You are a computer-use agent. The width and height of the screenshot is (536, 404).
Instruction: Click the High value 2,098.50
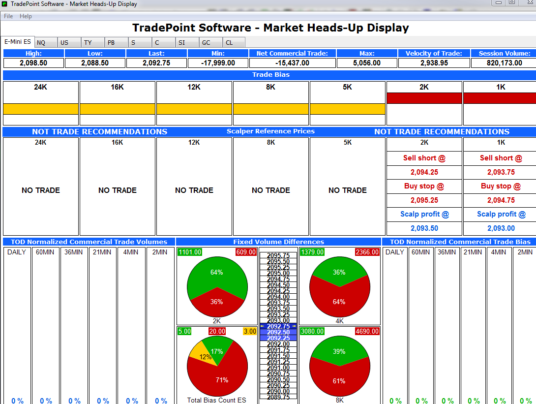(33, 63)
